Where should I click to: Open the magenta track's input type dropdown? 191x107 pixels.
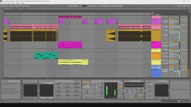pyautogui.click(x=165, y=42)
